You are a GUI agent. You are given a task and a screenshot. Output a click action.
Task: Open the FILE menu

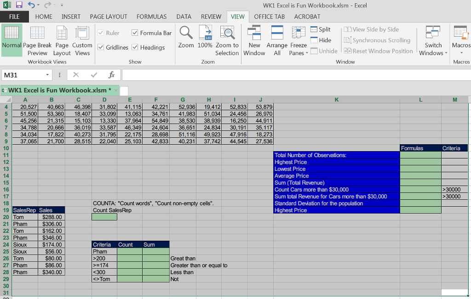point(14,17)
